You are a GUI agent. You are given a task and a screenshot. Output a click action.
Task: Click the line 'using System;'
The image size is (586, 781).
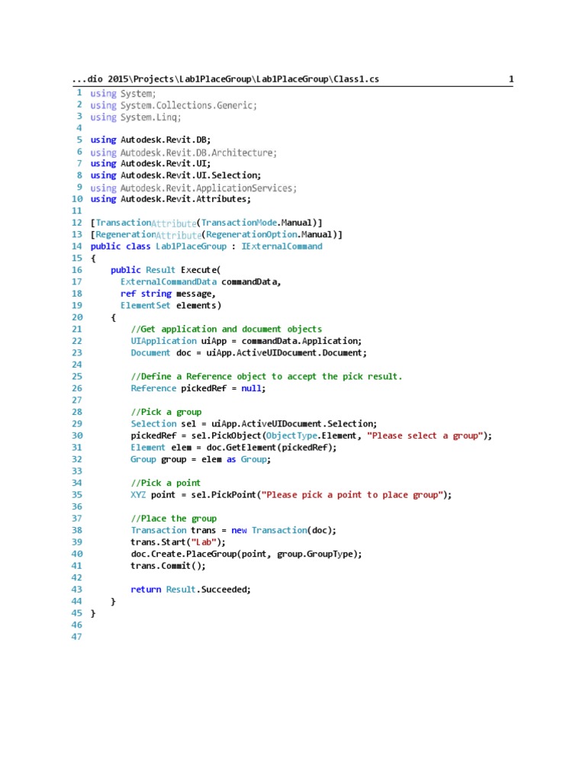[123, 93]
